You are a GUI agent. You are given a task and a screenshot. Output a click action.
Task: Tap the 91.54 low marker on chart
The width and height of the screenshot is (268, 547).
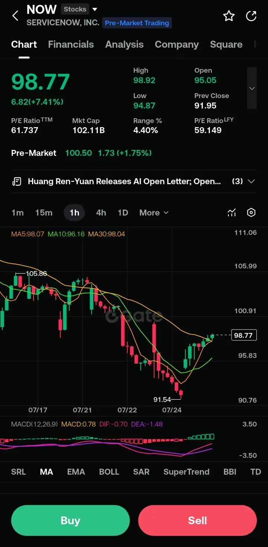tap(162, 400)
